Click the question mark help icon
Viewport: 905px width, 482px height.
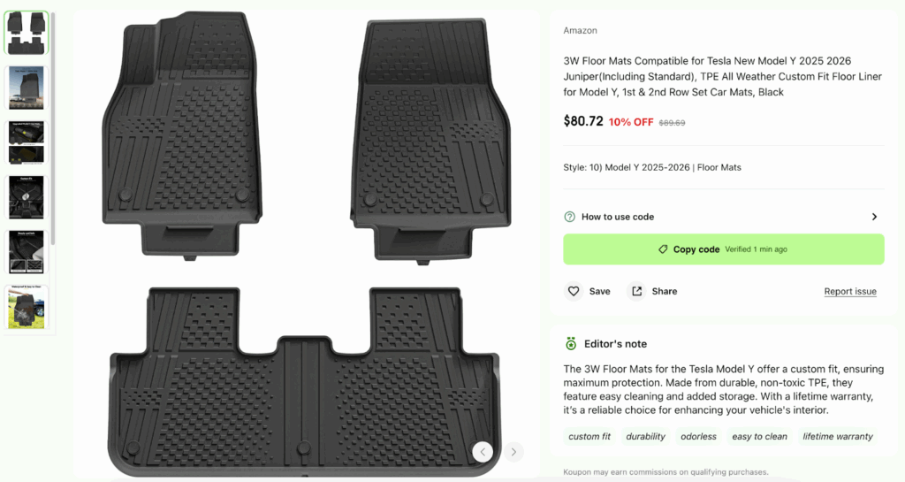(570, 217)
